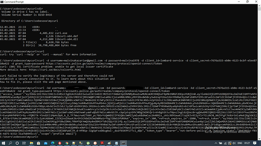Image resolution: width=261 pixels, height=146 pixels.
Task: Close the Command Prompt window
Action: [256, 2]
